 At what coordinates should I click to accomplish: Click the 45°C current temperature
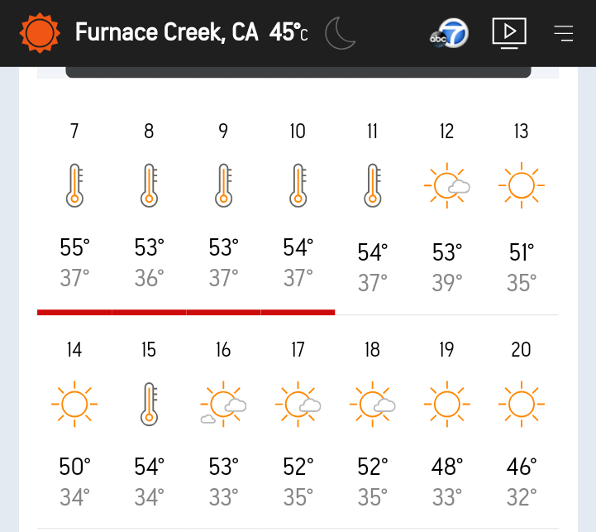point(288,32)
